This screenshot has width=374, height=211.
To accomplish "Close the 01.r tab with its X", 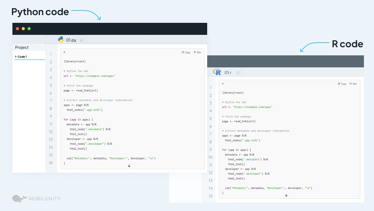I will tap(238, 72).
